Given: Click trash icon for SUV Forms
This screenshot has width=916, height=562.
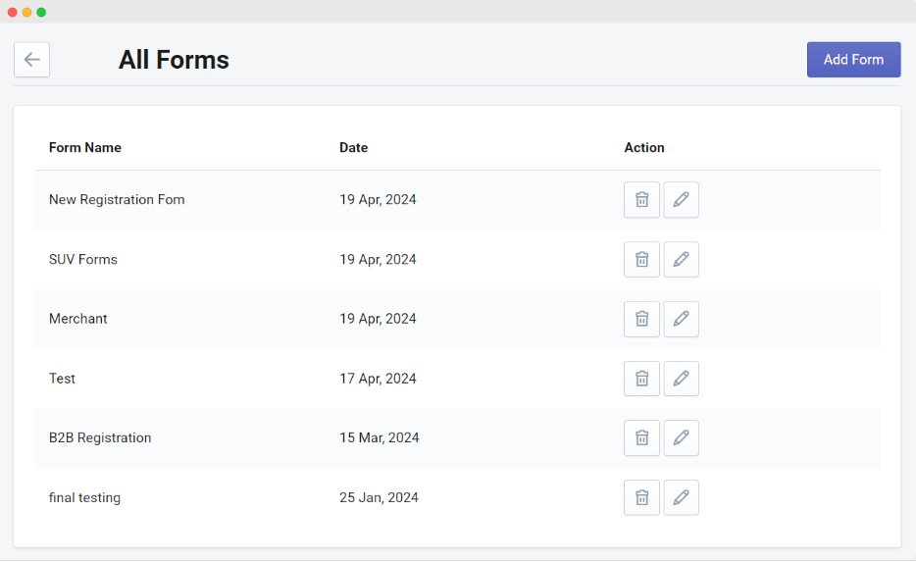Looking at the screenshot, I should [641, 260].
